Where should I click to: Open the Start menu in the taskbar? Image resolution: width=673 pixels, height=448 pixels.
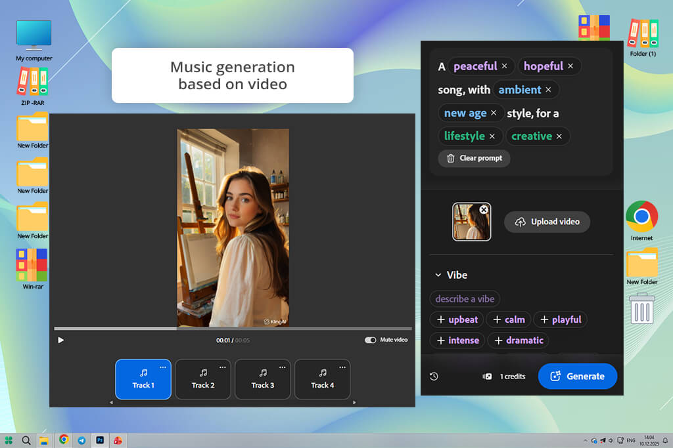pos(9,440)
